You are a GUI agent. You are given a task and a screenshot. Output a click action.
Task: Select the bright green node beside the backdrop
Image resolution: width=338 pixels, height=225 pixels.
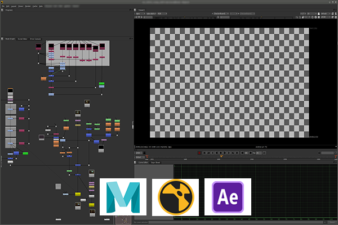[x=102, y=84]
